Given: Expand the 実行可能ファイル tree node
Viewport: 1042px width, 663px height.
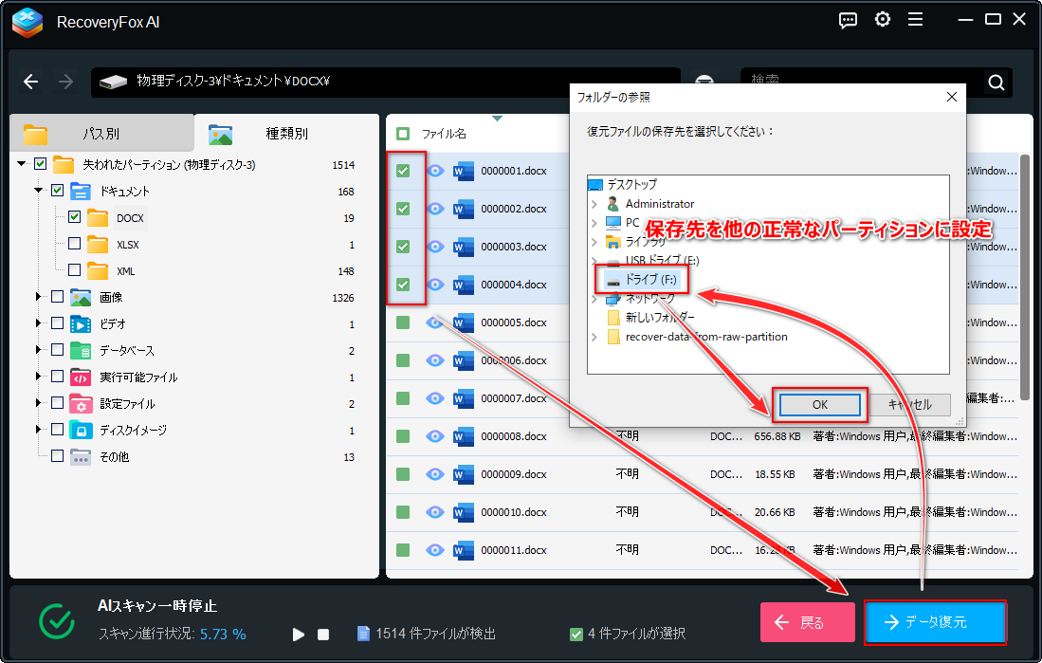Looking at the screenshot, I should point(39,377).
